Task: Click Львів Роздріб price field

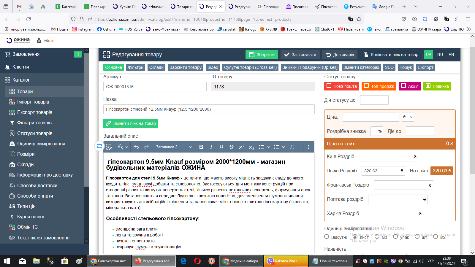Action: (x=383, y=171)
